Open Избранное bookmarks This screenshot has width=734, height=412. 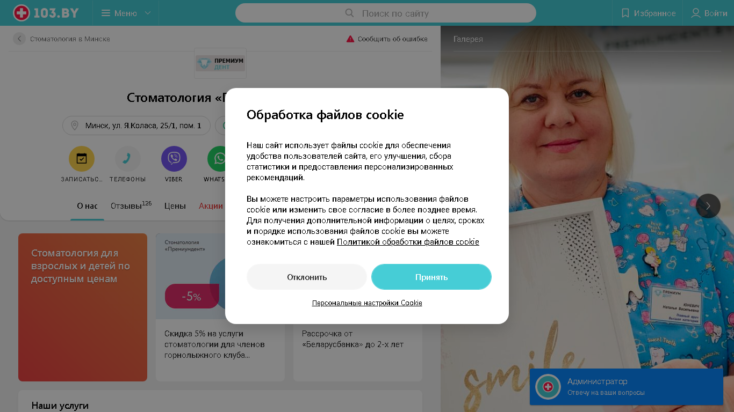click(648, 13)
